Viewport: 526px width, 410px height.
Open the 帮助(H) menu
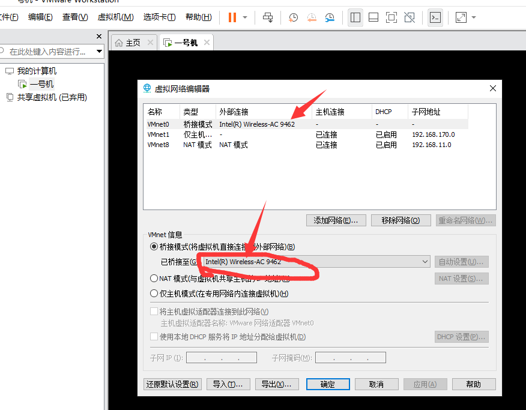199,17
